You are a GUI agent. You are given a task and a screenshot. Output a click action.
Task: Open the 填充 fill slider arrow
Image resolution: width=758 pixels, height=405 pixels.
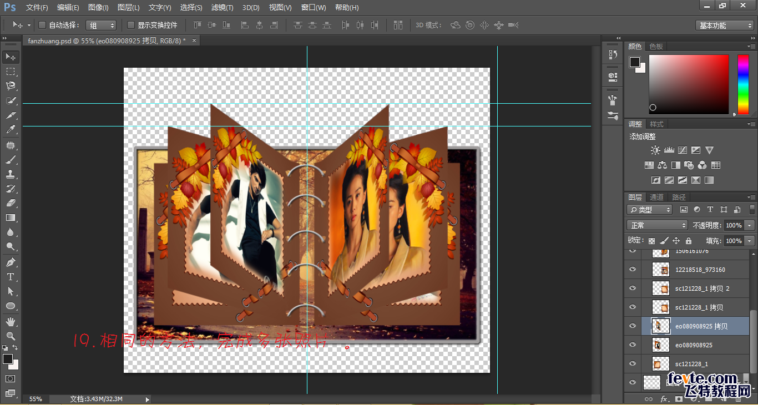point(750,241)
